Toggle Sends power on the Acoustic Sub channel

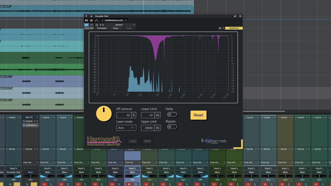pyautogui.click(x=7, y=149)
